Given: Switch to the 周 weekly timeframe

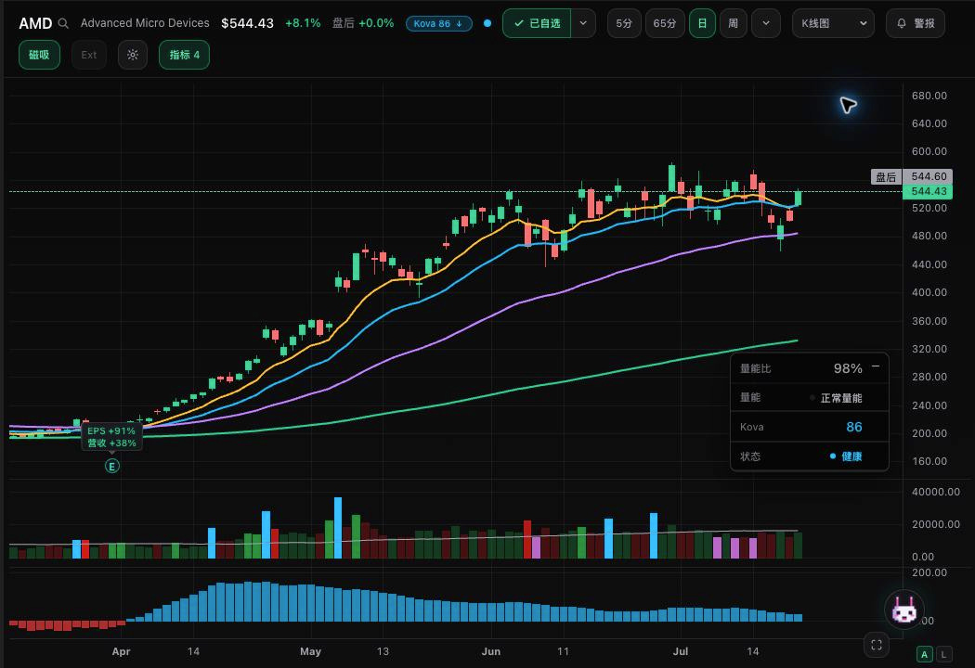Looking at the screenshot, I should (x=734, y=23).
